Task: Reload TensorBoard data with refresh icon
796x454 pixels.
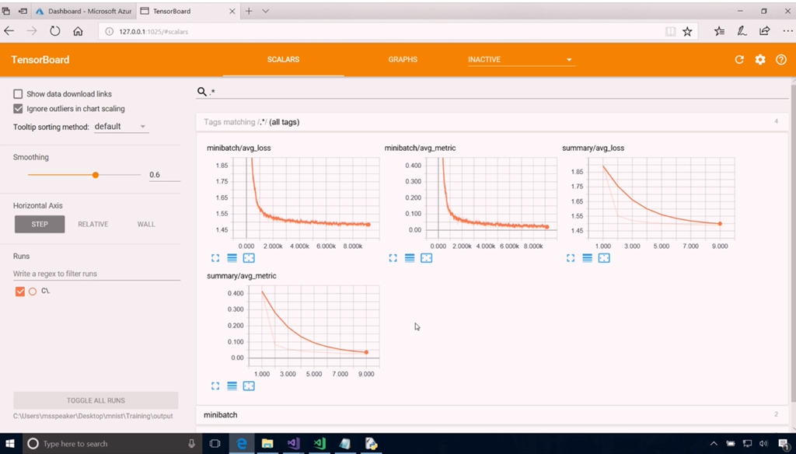Action: tap(739, 60)
